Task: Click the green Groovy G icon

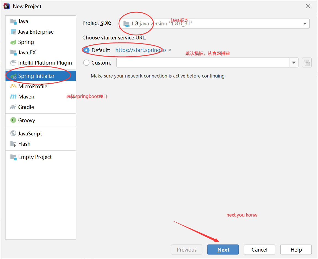Action: 13,120
